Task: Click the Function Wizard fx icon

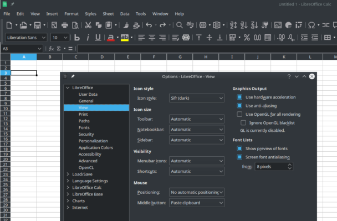Action: [51, 49]
